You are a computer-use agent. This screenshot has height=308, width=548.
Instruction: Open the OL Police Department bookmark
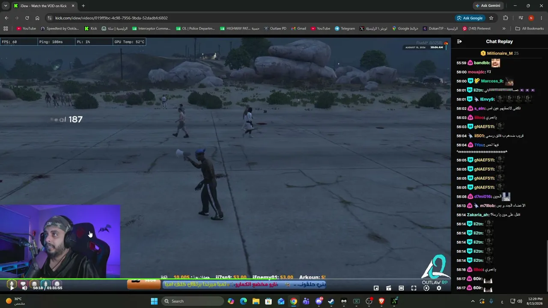(x=196, y=29)
